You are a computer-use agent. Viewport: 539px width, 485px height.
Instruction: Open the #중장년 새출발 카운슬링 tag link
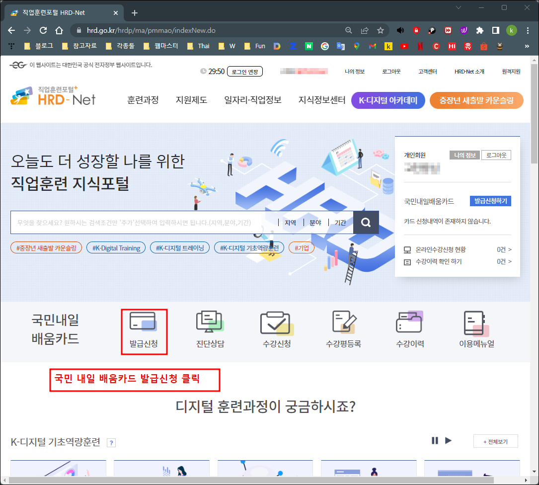[46, 247]
